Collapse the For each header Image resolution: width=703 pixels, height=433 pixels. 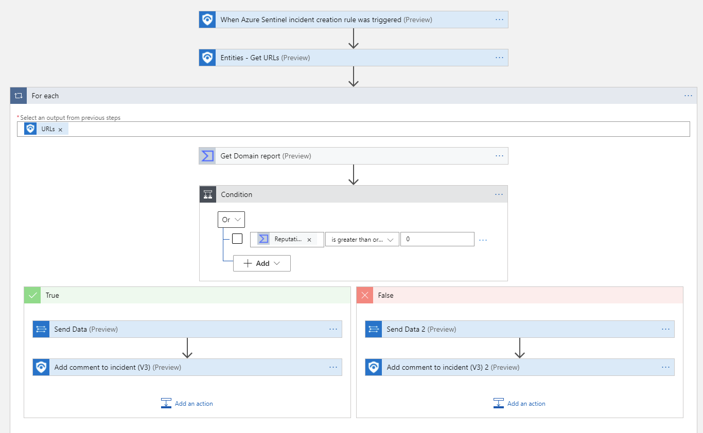(354, 96)
